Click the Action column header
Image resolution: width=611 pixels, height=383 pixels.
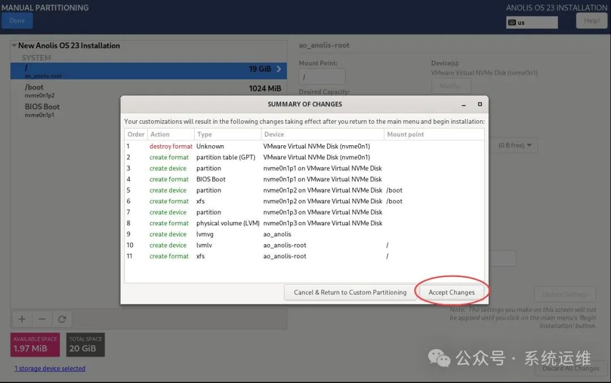[171, 134]
